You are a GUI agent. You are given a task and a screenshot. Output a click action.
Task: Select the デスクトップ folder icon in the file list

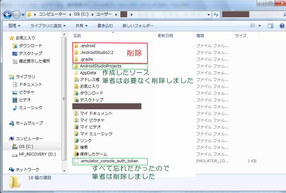[x=76, y=100]
